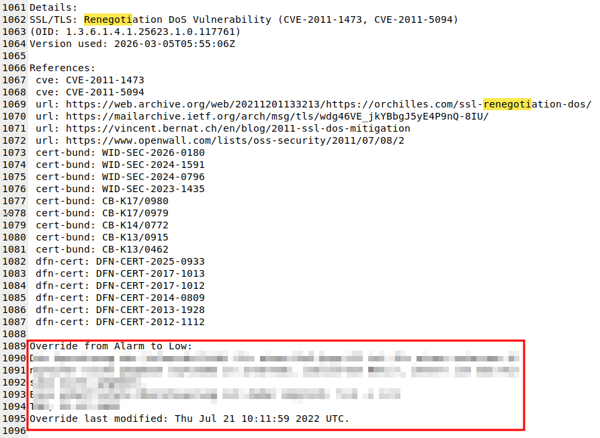Click the DFN-CERT-2025-0933 entry
600x438 pixels.
click(150, 261)
